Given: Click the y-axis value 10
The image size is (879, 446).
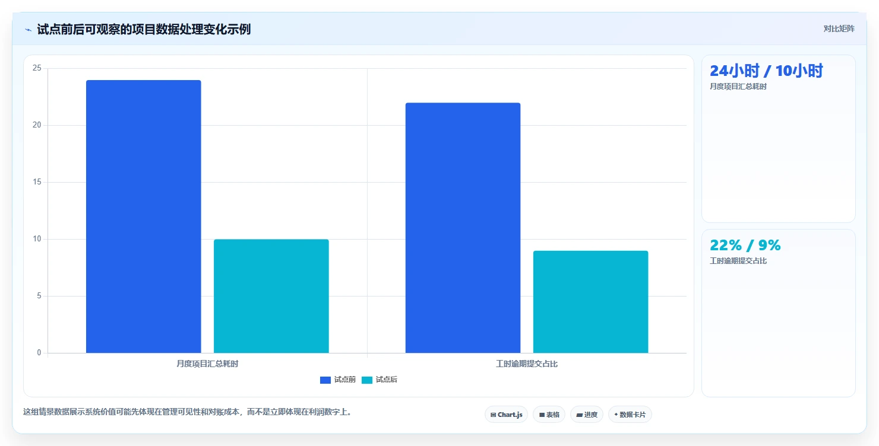Looking at the screenshot, I should tap(37, 239).
